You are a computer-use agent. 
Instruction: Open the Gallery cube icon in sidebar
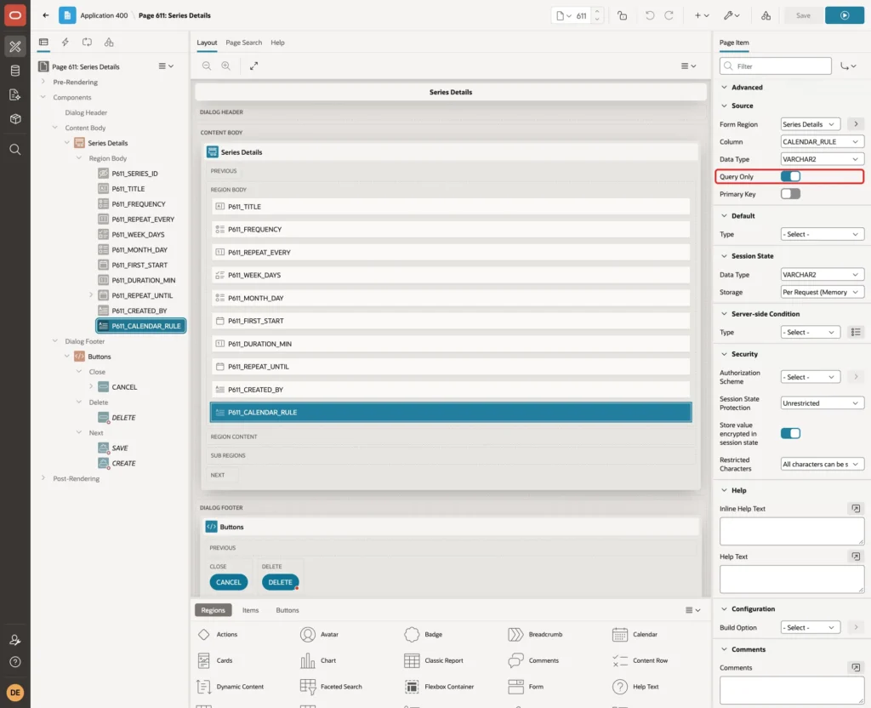tap(15, 118)
